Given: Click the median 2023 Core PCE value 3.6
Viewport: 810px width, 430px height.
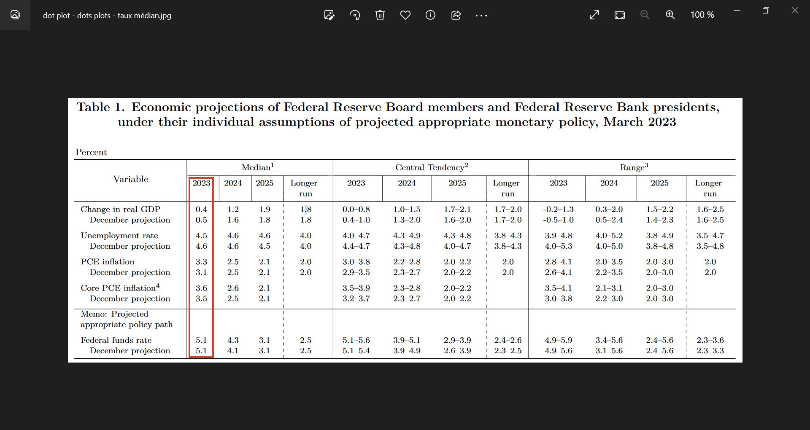Looking at the screenshot, I should 201,288.
